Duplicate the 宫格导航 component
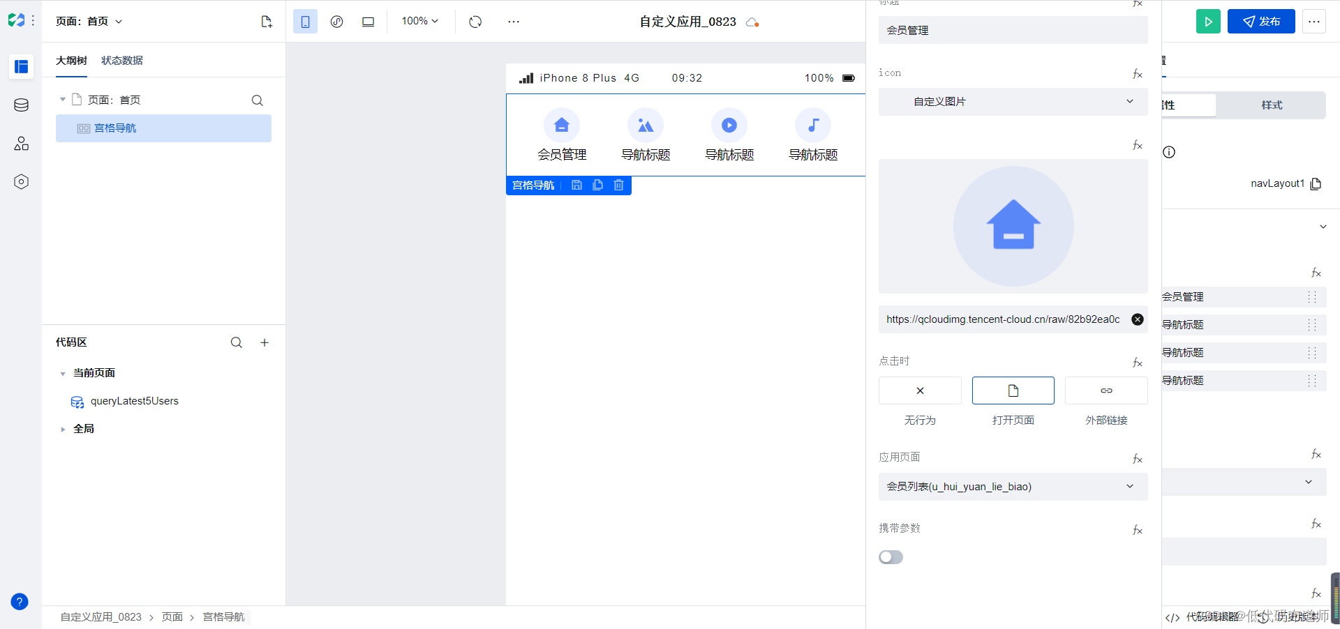 597,185
